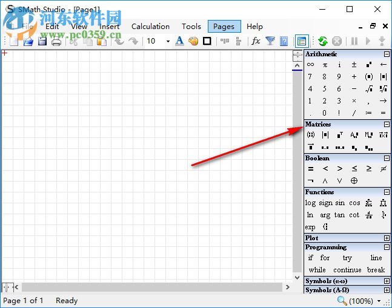
Task: Click the backspace left arrow in Arithmetic
Action: [x=384, y=64]
